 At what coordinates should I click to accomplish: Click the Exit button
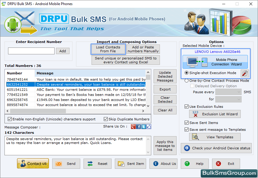[x=226, y=164]
